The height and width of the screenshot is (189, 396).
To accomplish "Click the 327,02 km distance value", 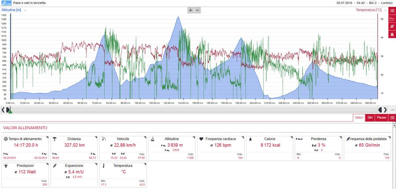I will click(74, 145).
